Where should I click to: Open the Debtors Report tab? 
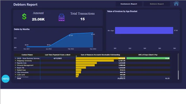click(157, 4)
